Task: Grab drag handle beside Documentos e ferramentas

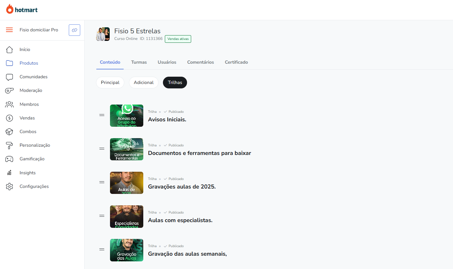Action: [x=102, y=149]
